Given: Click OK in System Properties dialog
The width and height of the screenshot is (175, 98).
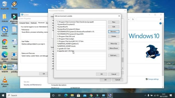Looking at the screenshot, I should click(44, 74).
